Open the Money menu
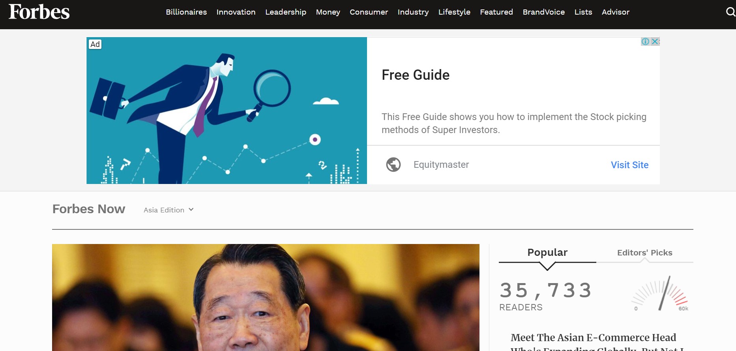The height and width of the screenshot is (351, 736). (328, 12)
